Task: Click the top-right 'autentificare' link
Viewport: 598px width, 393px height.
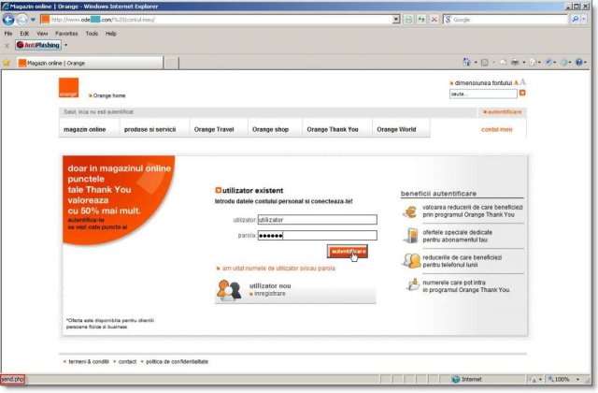Action: point(503,112)
